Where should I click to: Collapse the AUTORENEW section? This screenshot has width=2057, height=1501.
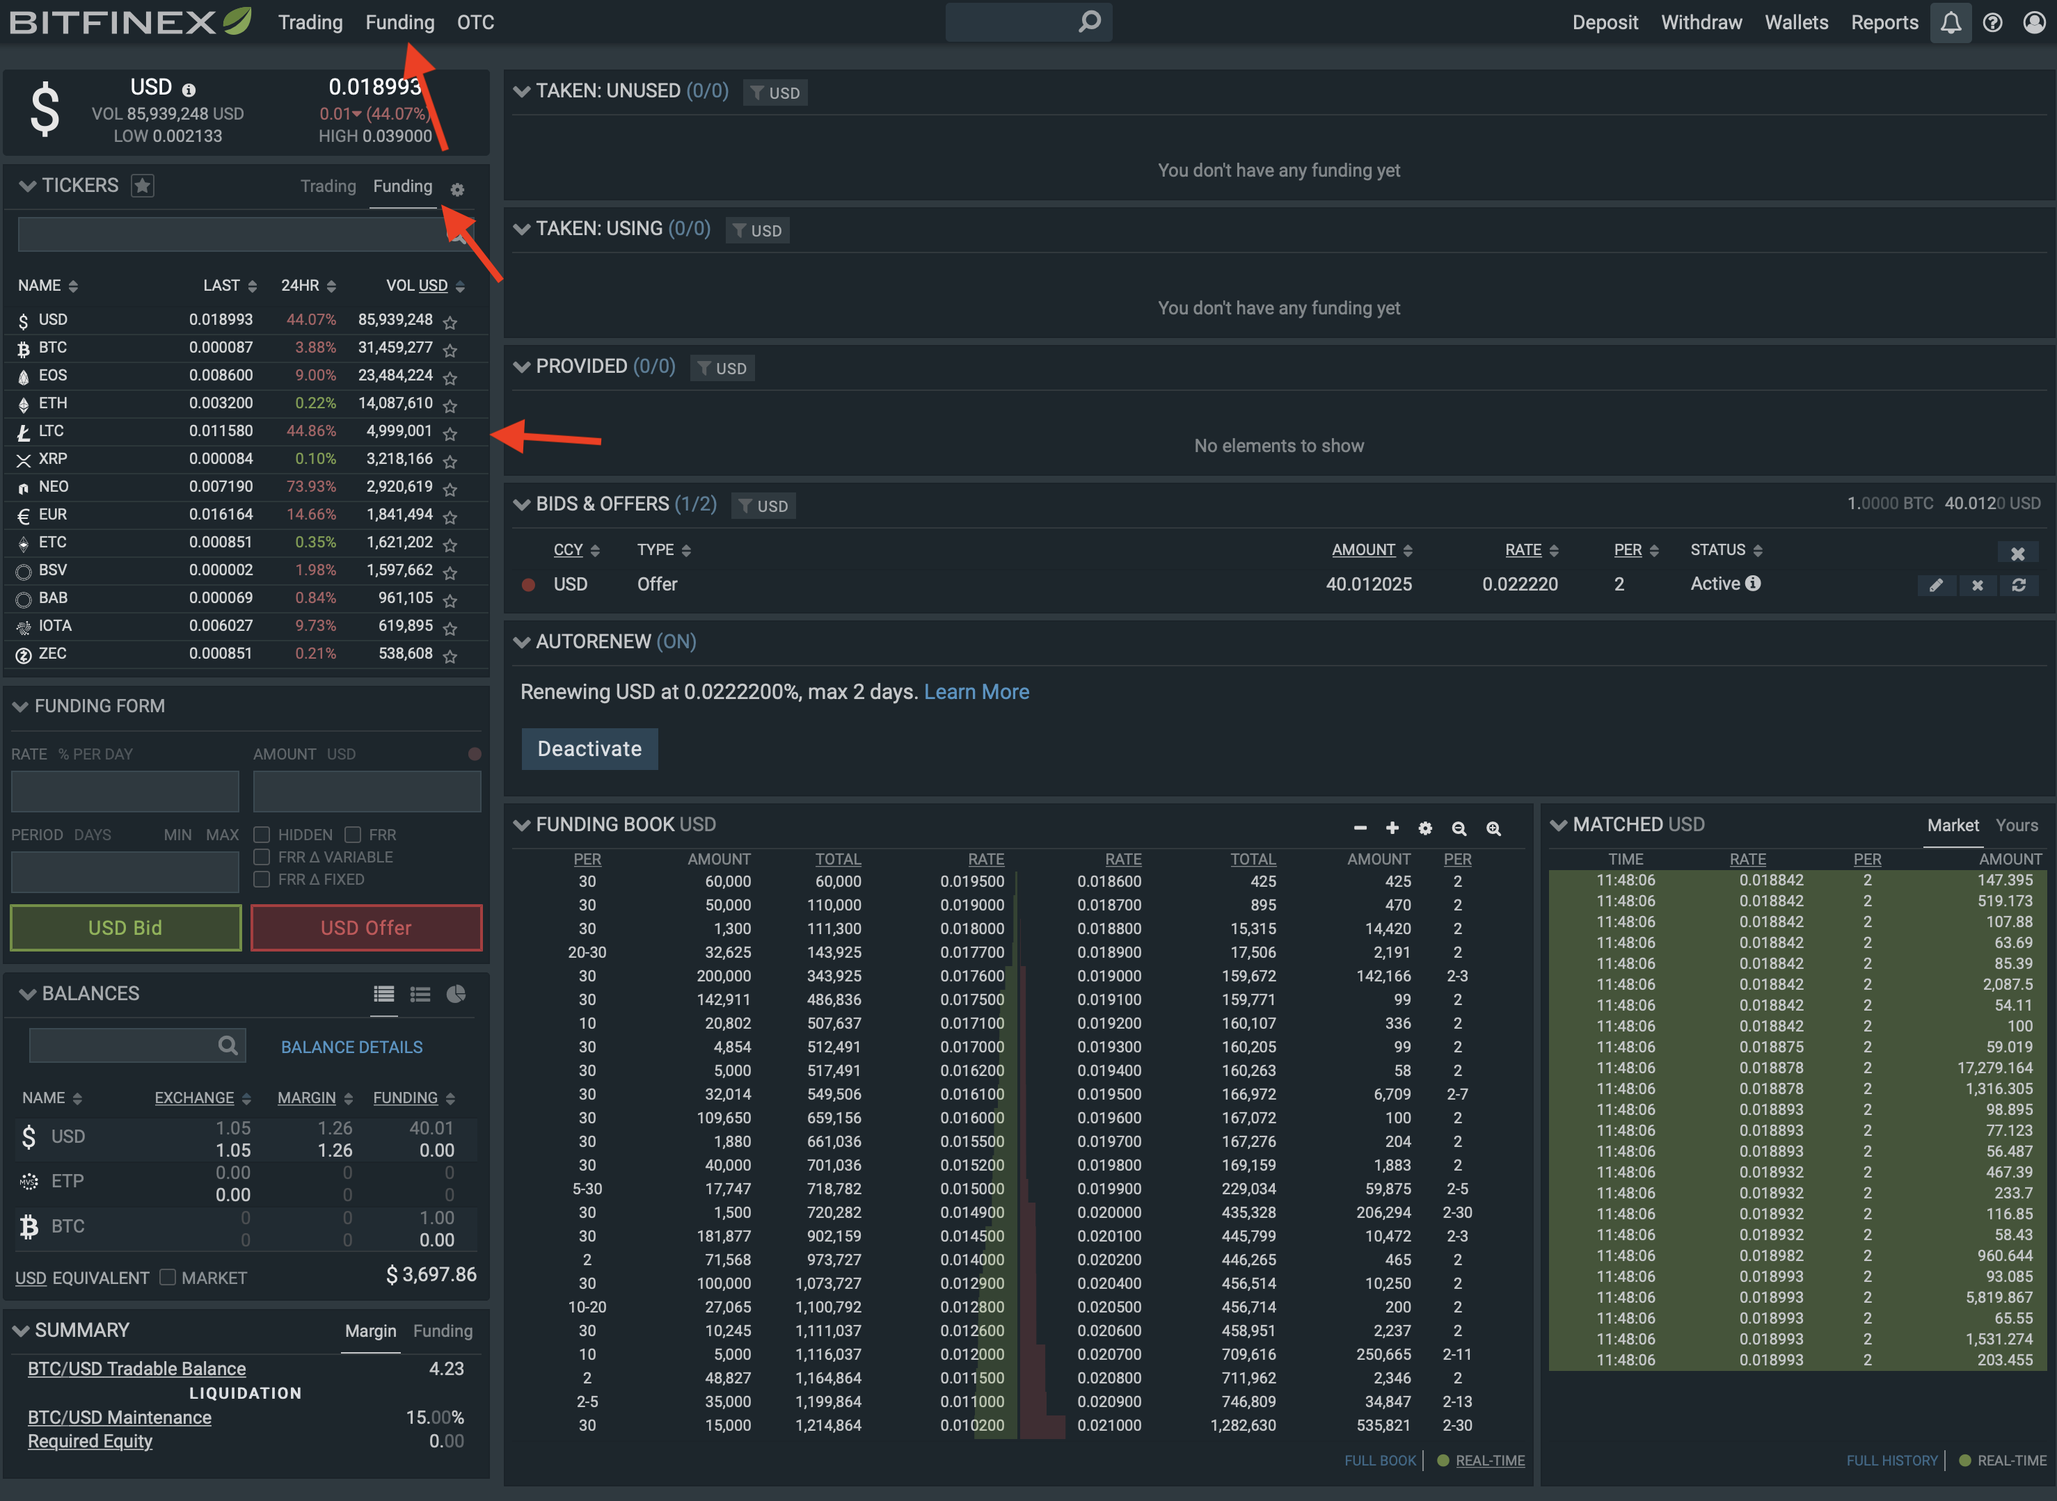tap(522, 641)
